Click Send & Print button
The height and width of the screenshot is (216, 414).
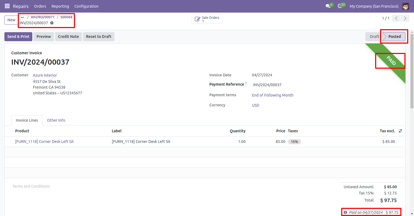[18, 37]
